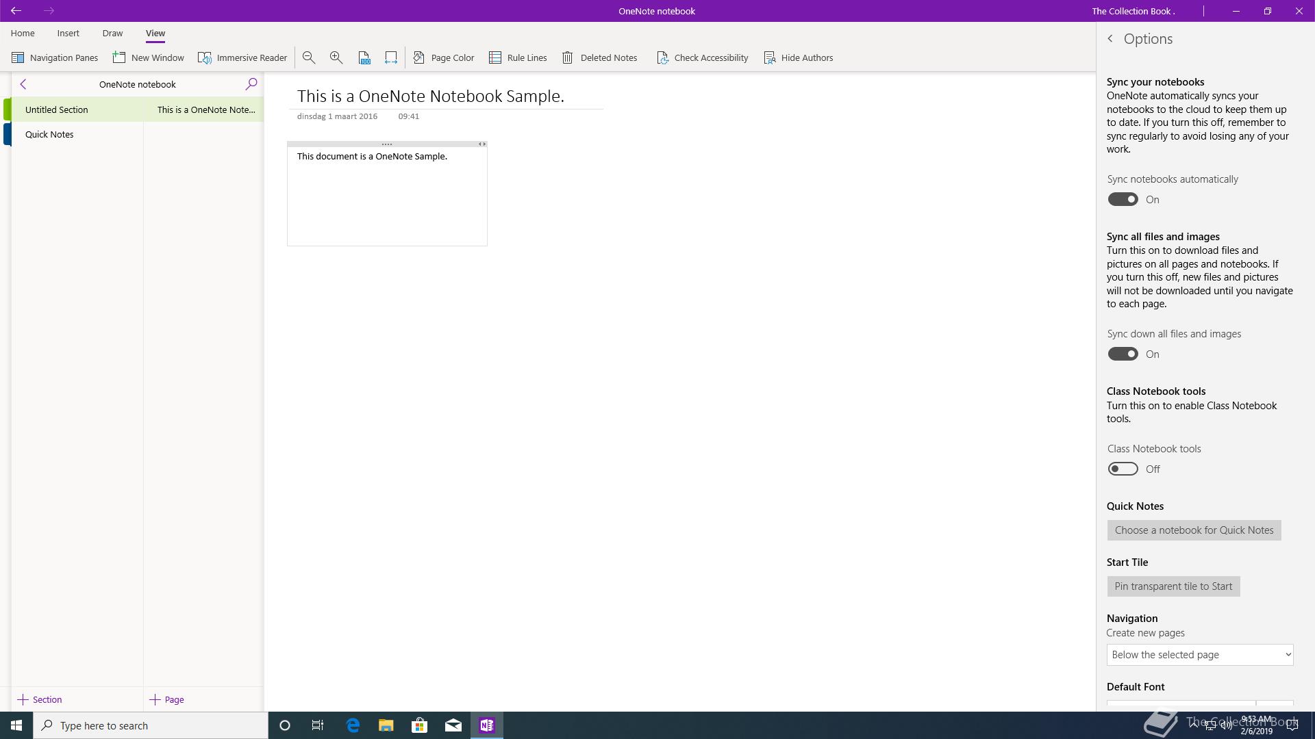Click The Collection Book account name
The height and width of the screenshot is (739, 1315).
tap(1134, 11)
